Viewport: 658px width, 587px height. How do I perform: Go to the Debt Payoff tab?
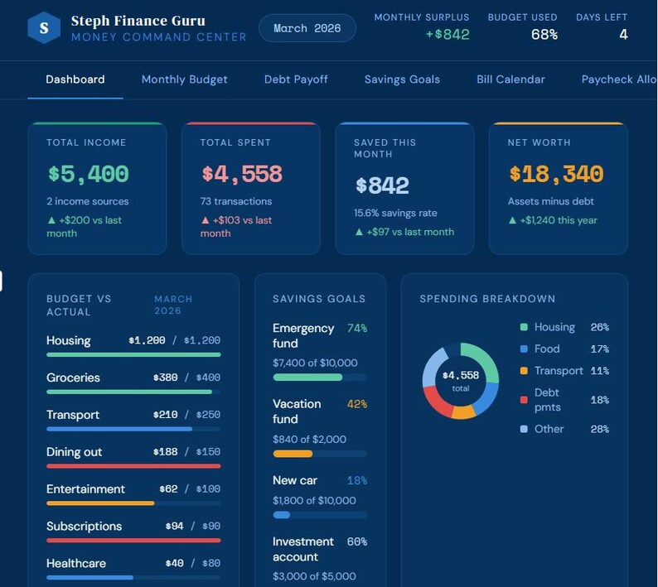click(x=296, y=79)
